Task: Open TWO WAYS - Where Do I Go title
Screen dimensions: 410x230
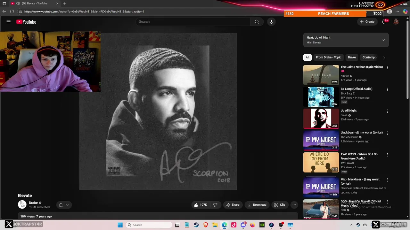Action: click(359, 156)
